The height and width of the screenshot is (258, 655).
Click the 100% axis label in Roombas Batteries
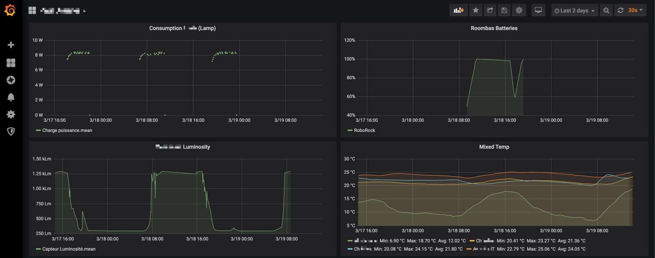coord(350,59)
